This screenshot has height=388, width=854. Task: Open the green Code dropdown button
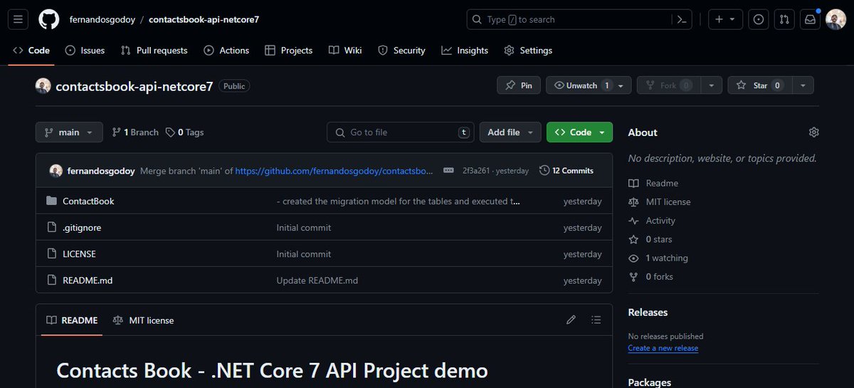(x=579, y=132)
